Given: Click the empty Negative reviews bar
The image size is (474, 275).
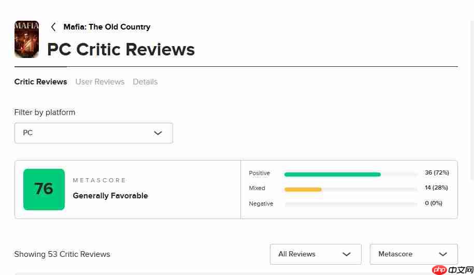Looking at the screenshot, I should pos(351,204).
